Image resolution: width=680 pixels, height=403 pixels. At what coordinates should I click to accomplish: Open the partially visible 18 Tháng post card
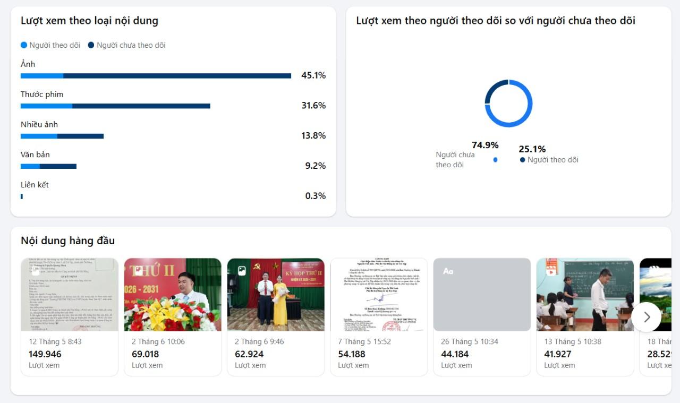[656, 317]
